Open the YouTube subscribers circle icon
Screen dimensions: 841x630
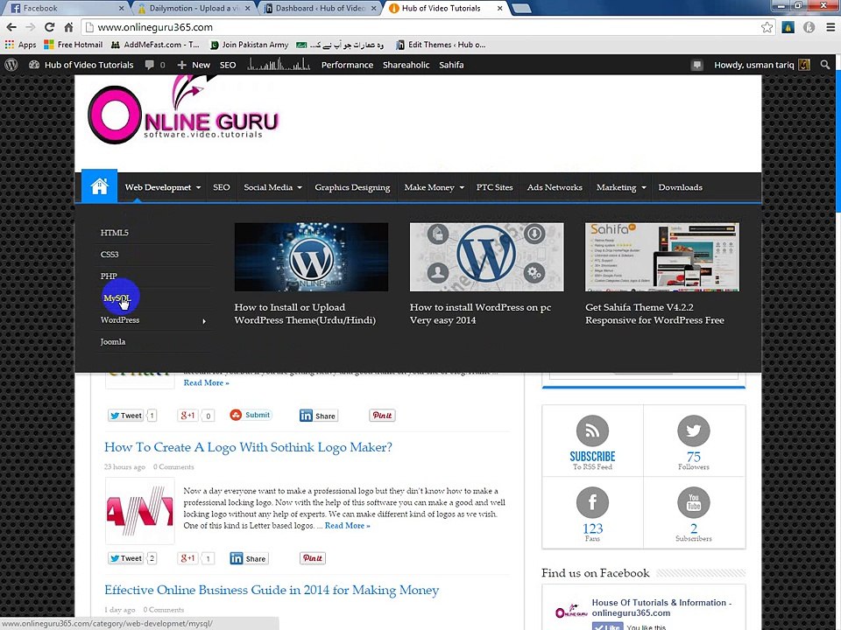tap(694, 502)
